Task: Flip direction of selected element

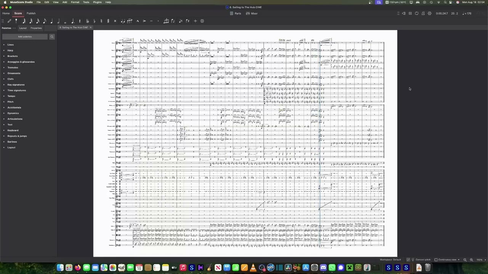Action: click(x=173, y=21)
